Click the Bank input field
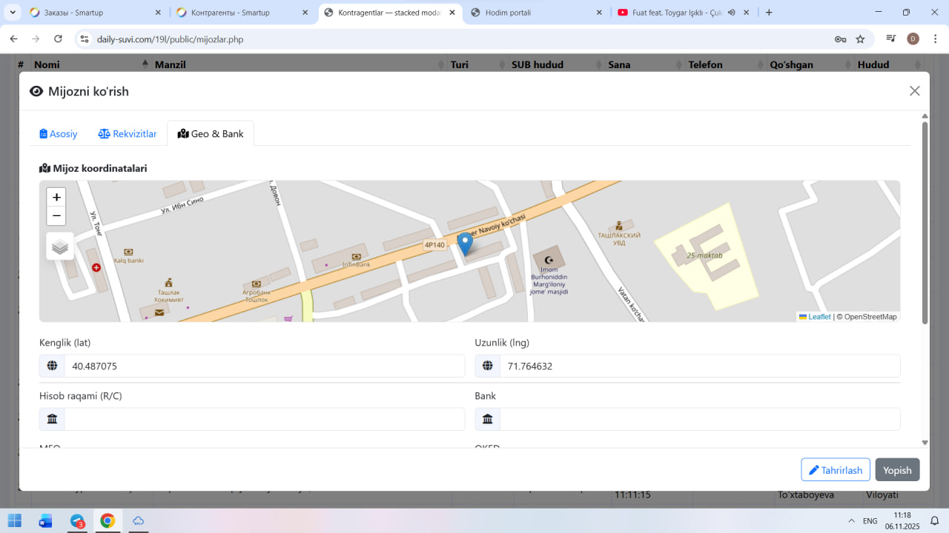This screenshot has height=533, width=949. 699,419
